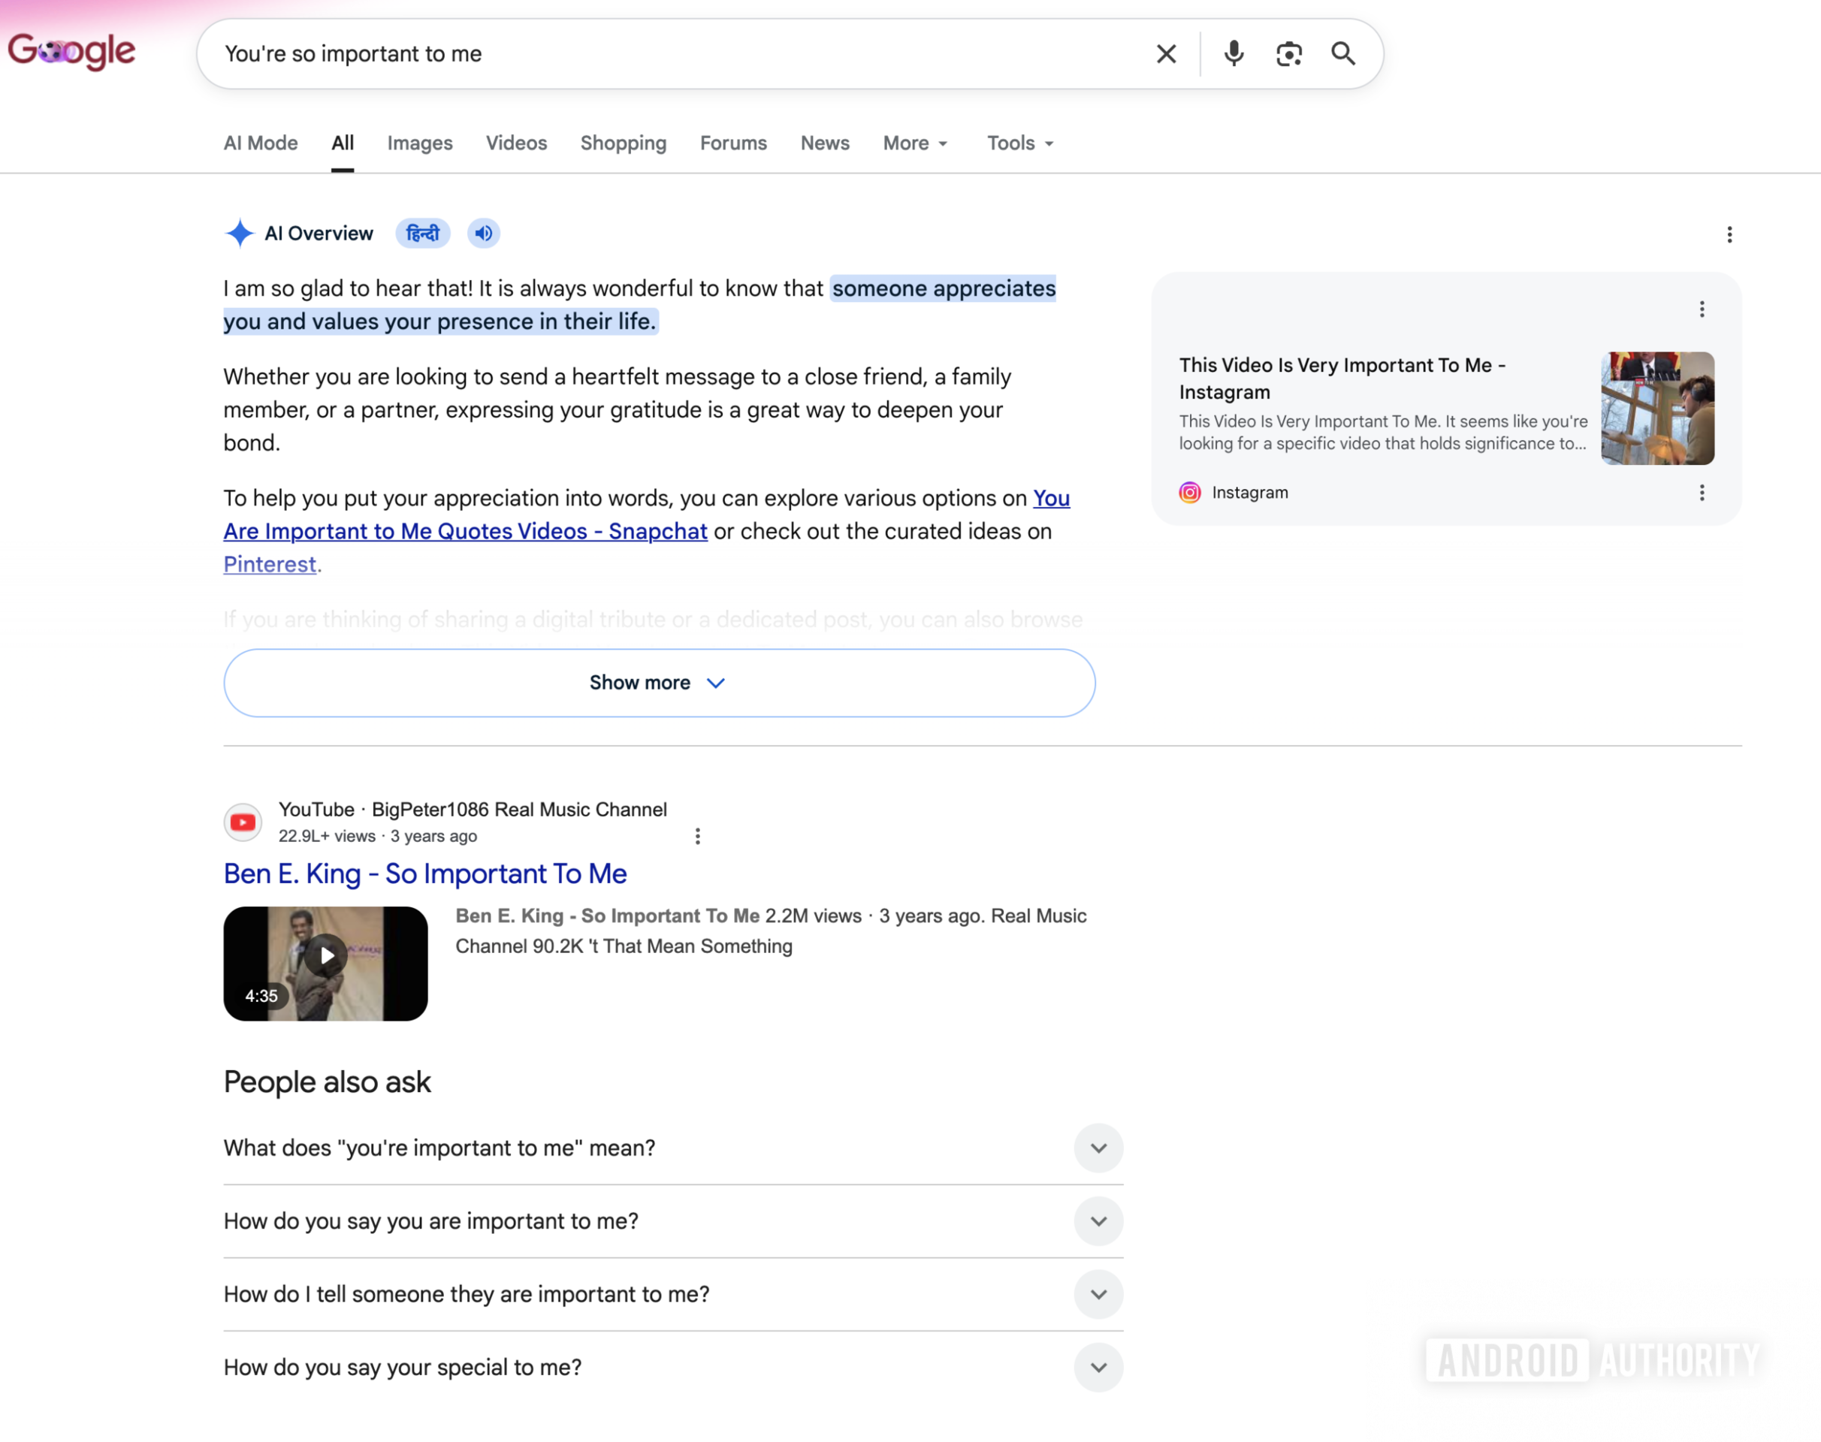1821x1442 pixels.
Task: Open three-dot menu beside the YouTube result
Action: [x=697, y=836]
